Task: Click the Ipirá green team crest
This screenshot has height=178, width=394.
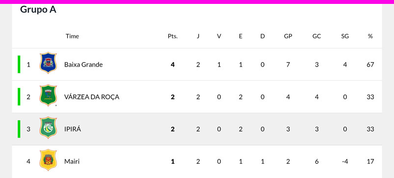Action: [48, 128]
